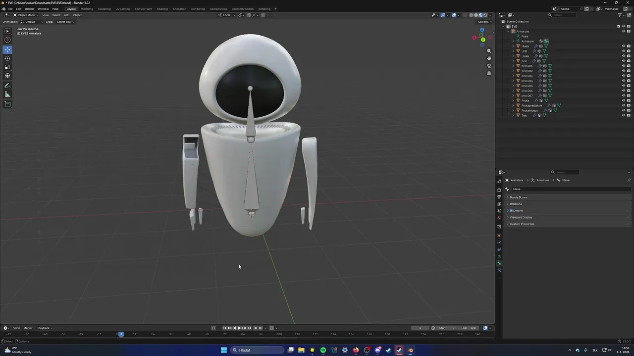Click the Windows Start button
This screenshot has width=634, height=356.
click(x=224, y=350)
